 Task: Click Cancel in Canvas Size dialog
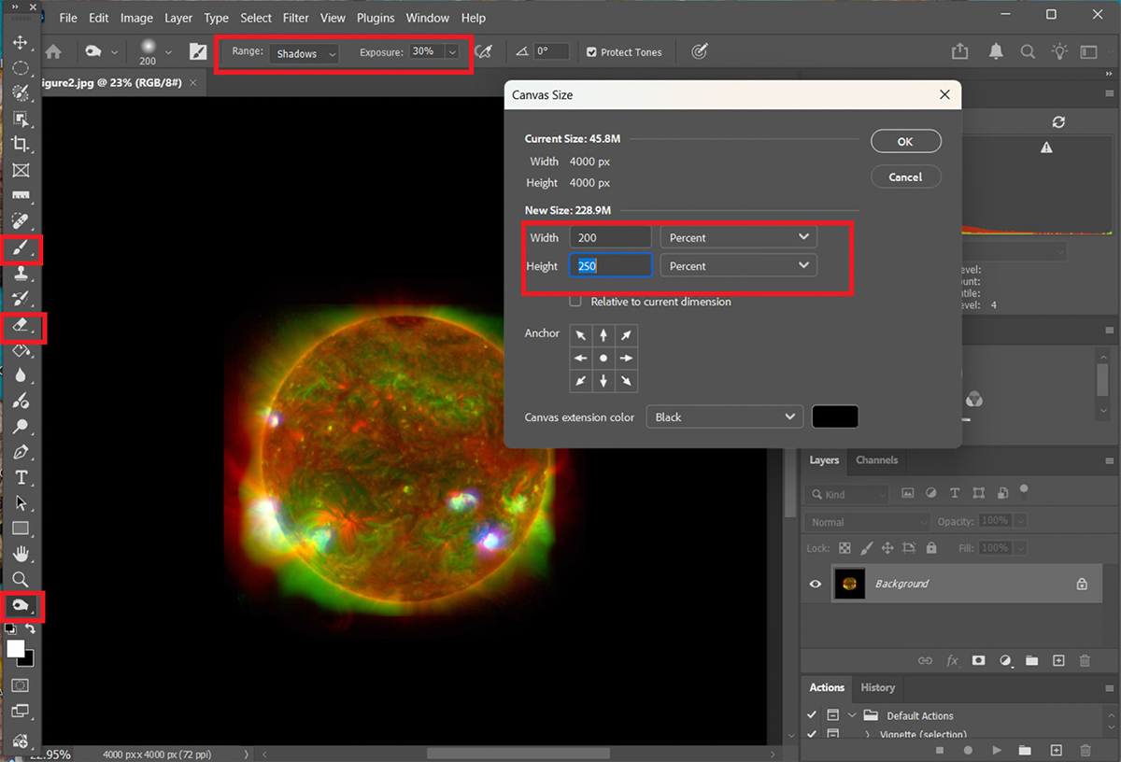point(905,176)
